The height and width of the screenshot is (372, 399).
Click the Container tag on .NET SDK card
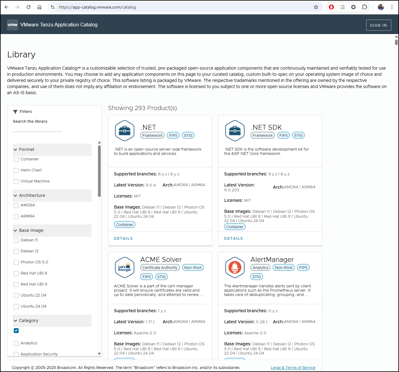235,227
